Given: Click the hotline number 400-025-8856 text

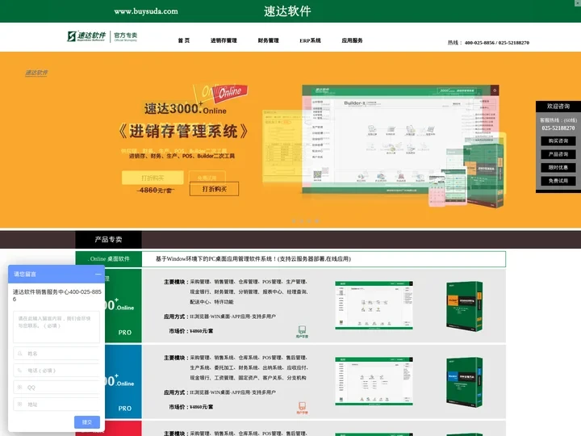Looking at the screenshot, I should tap(479, 43).
